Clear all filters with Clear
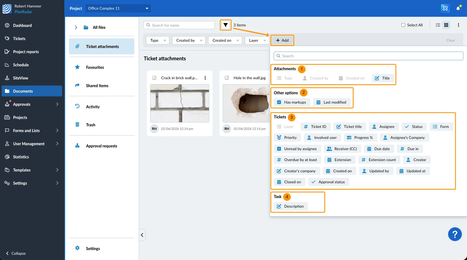The width and height of the screenshot is (467, 260). 451,40
